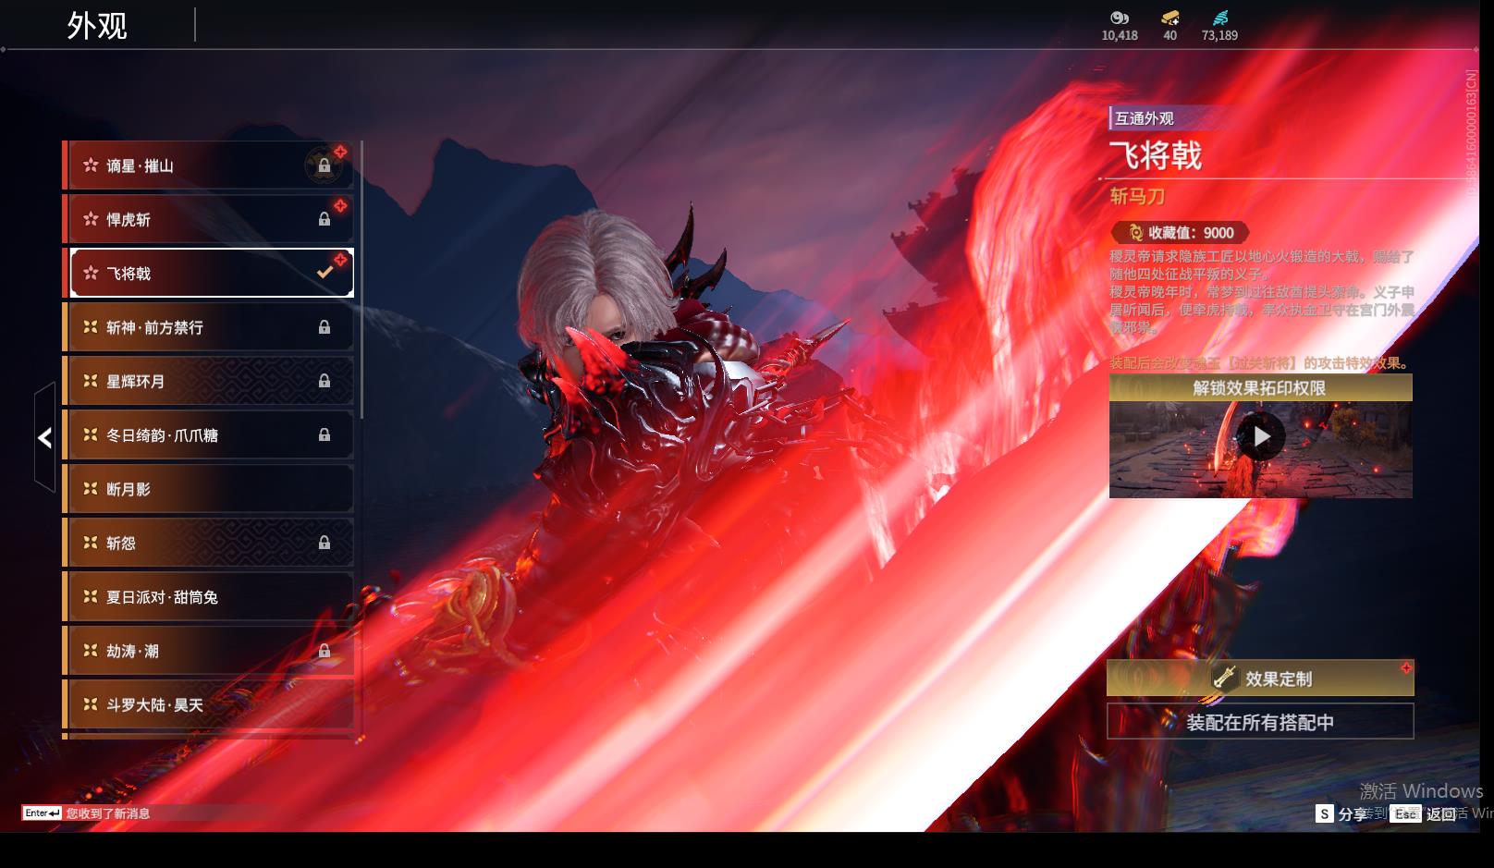Toggle equipped checkmark on 飞将戟

tap(325, 273)
